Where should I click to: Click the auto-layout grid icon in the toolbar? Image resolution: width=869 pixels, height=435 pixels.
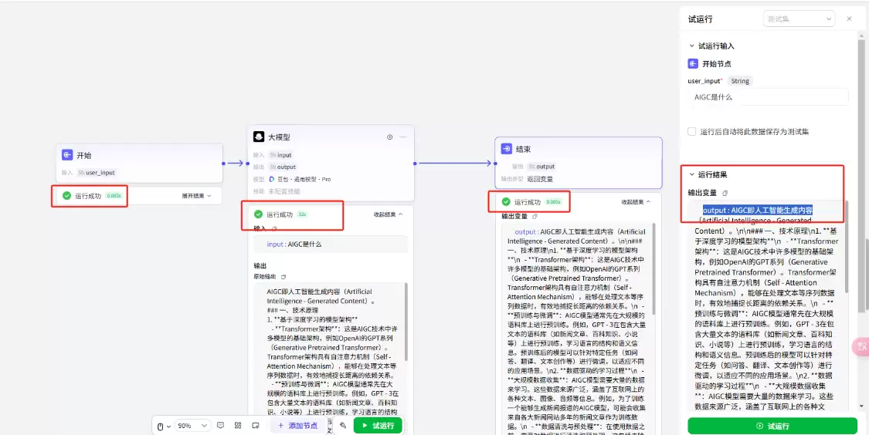[238, 426]
